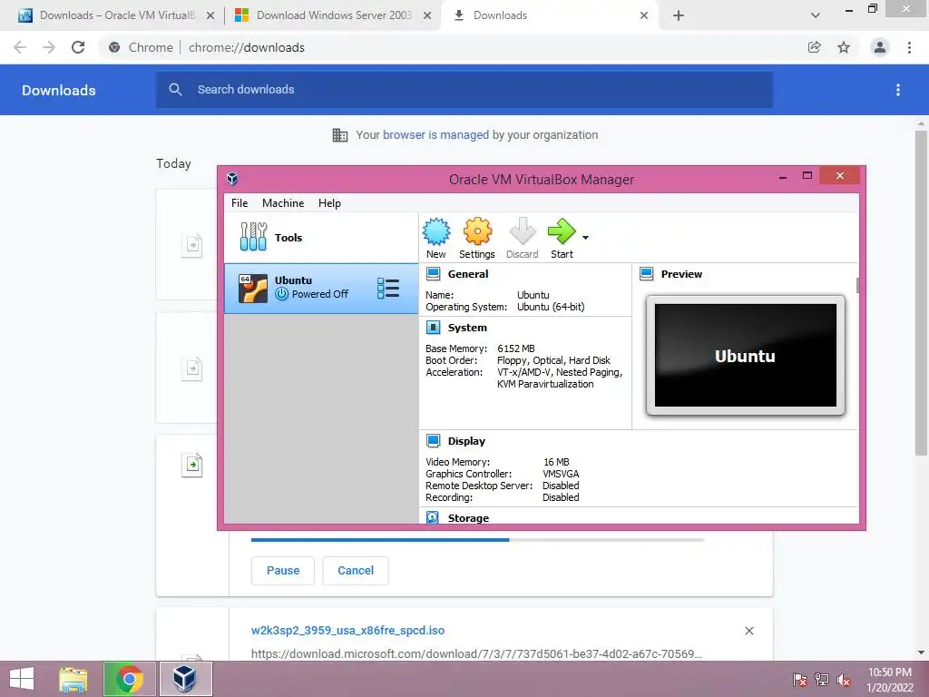Click the Display section icon
929x697 pixels.
tap(433, 440)
